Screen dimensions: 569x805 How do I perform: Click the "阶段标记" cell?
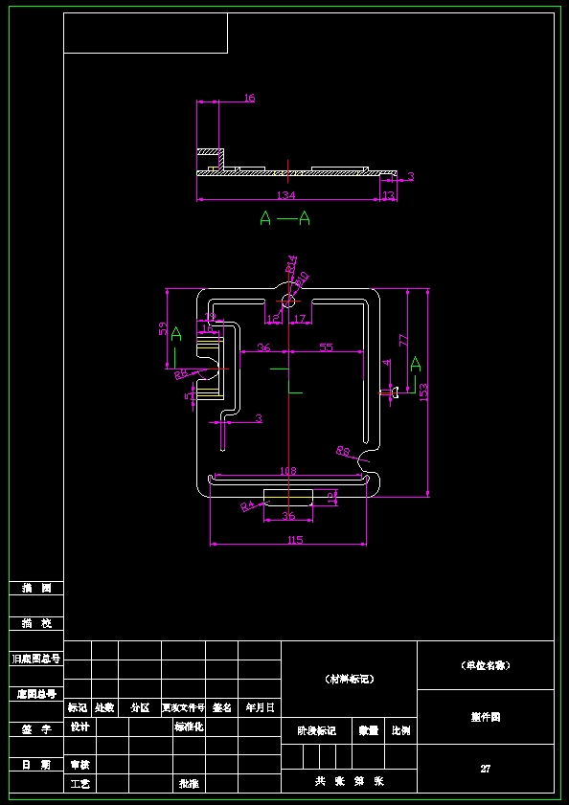point(317,730)
